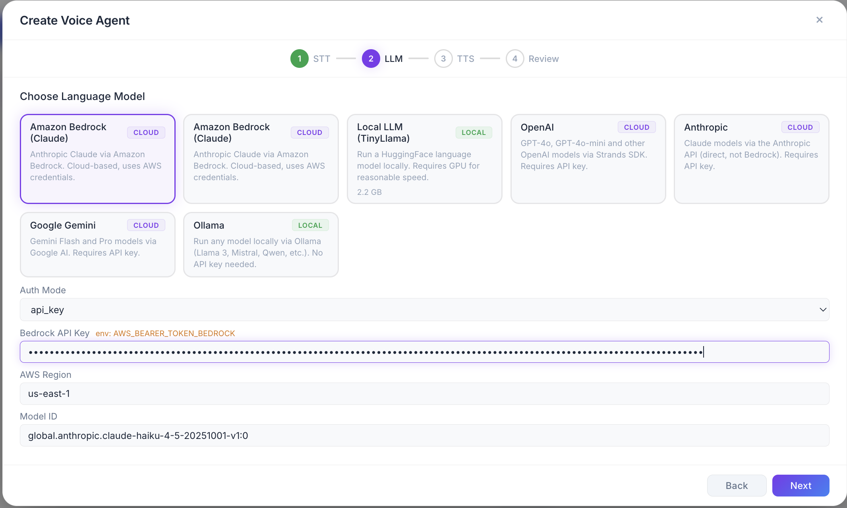
Task: Select the Local LLM (TinyLlama) card
Action: point(424,159)
